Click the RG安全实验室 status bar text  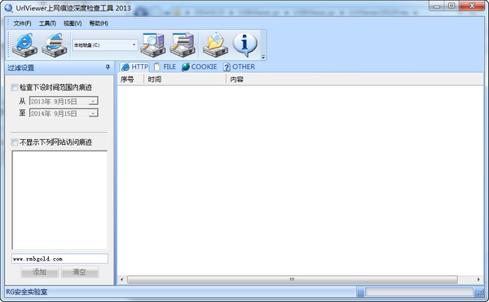point(27,292)
